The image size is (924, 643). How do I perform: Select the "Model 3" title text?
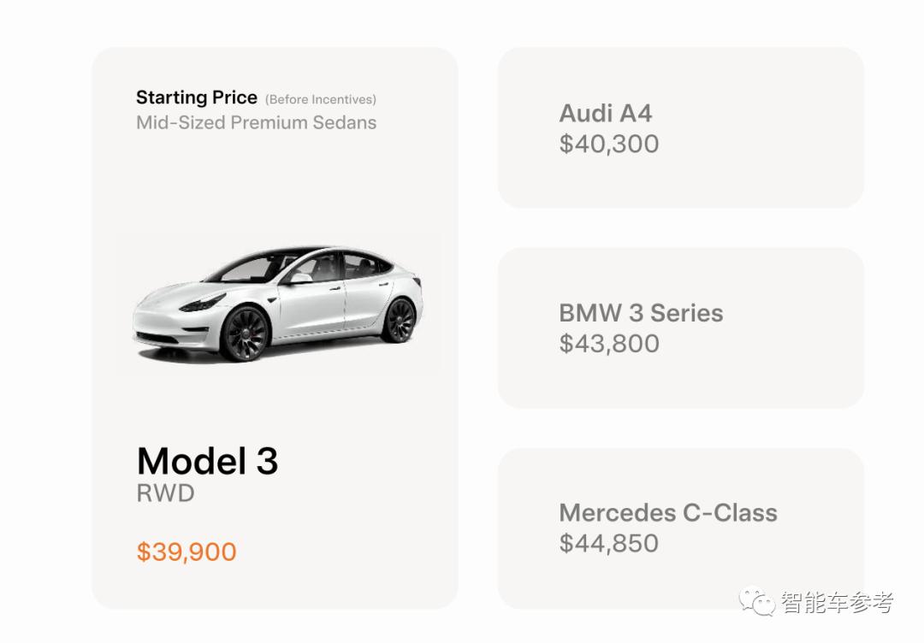point(207,461)
